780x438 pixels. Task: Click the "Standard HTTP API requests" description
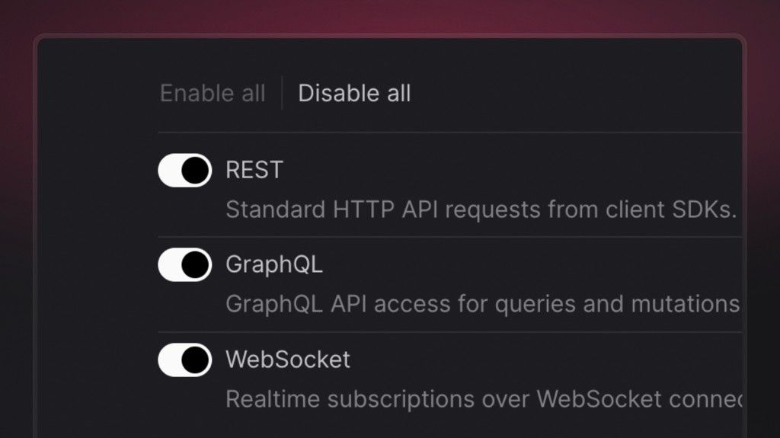pyautogui.click(x=480, y=209)
